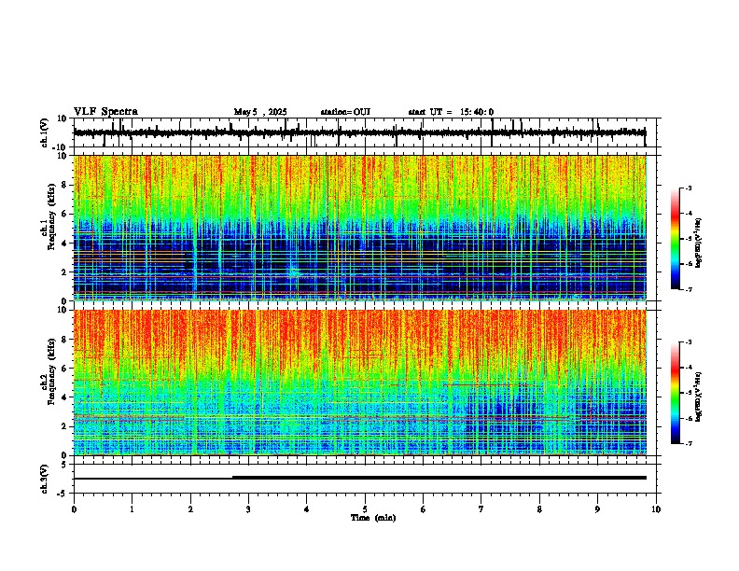
Task: Click time axis tick label "4"
Action: [x=307, y=509]
